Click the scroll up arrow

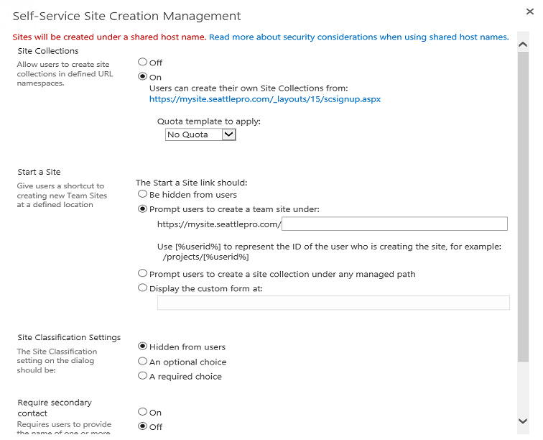[x=523, y=45]
